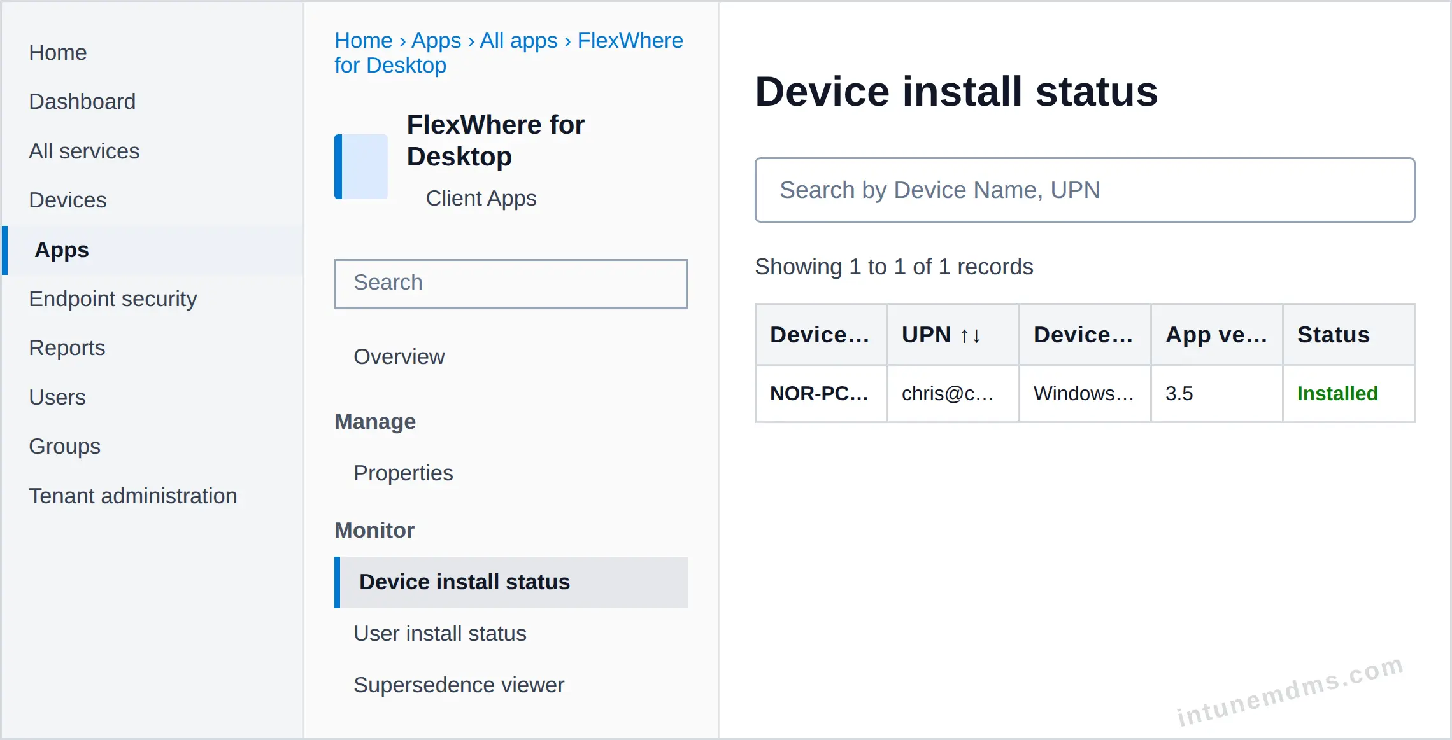The image size is (1452, 740).
Task: Click the 3.5 app version cell
Action: 1216,394
